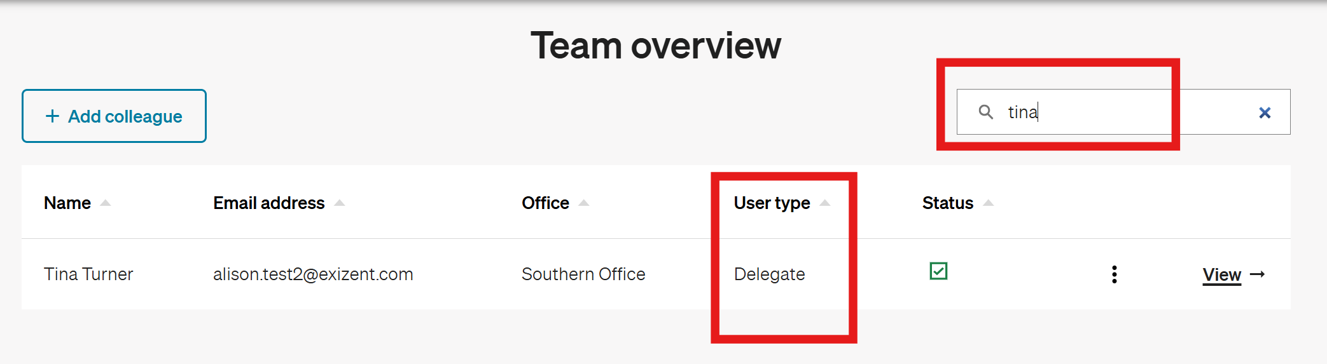
Task: Select the Email address column header
Action: coord(269,203)
